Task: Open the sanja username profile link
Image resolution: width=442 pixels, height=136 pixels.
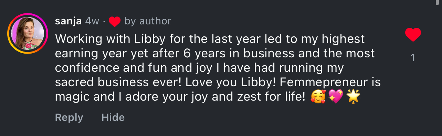Action: tap(68, 21)
